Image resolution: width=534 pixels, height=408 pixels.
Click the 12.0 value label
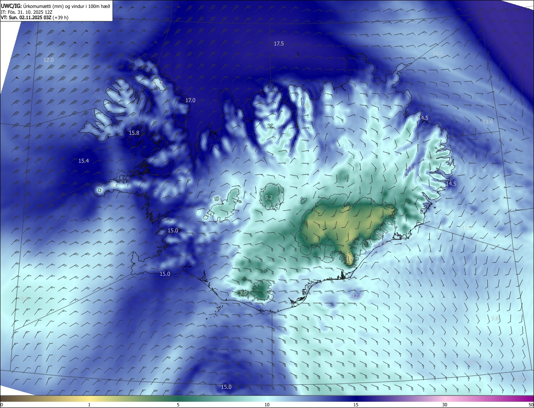pyautogui.click(x=48, y=60)
